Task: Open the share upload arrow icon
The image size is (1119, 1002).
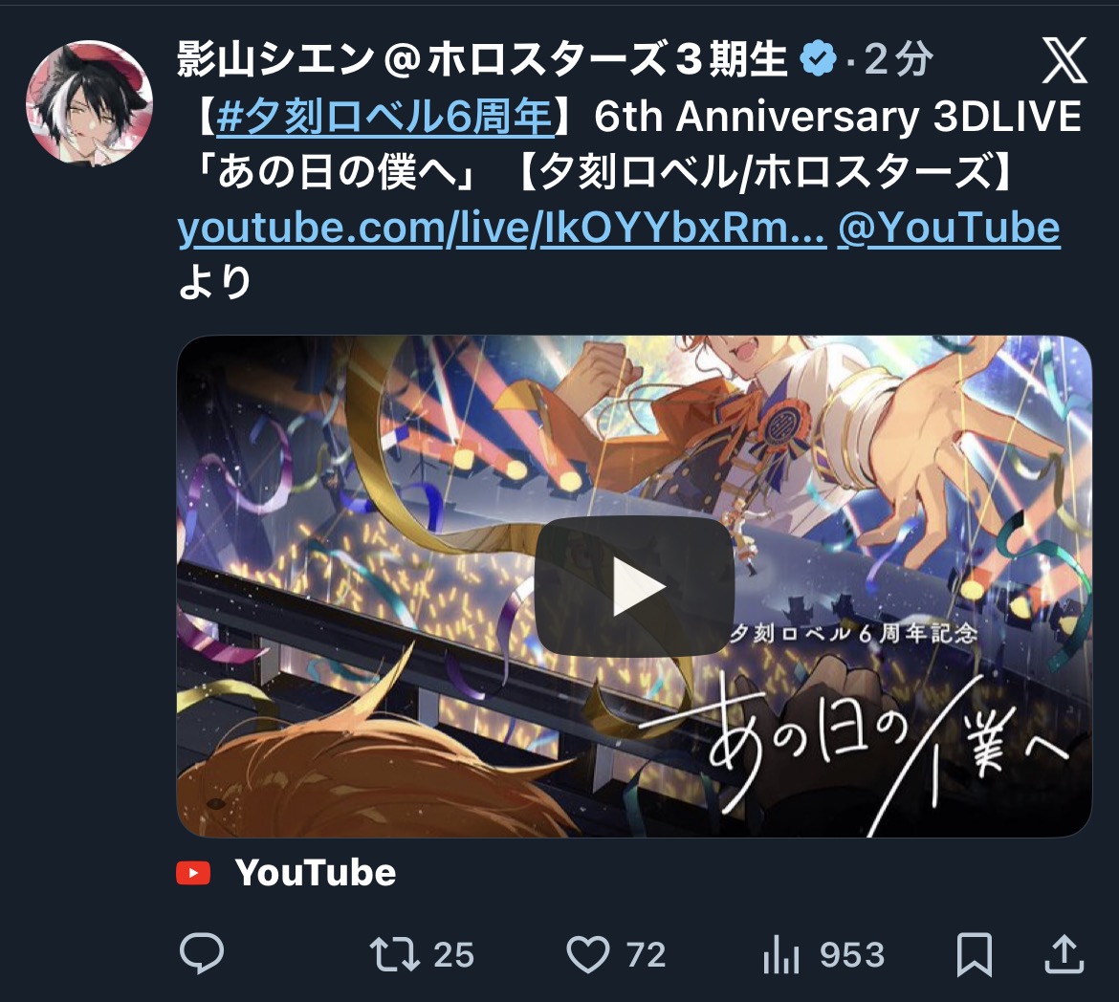Action: [x=1064, y=953]
